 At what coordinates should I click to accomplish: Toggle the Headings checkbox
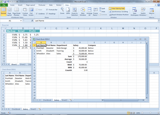47,14
